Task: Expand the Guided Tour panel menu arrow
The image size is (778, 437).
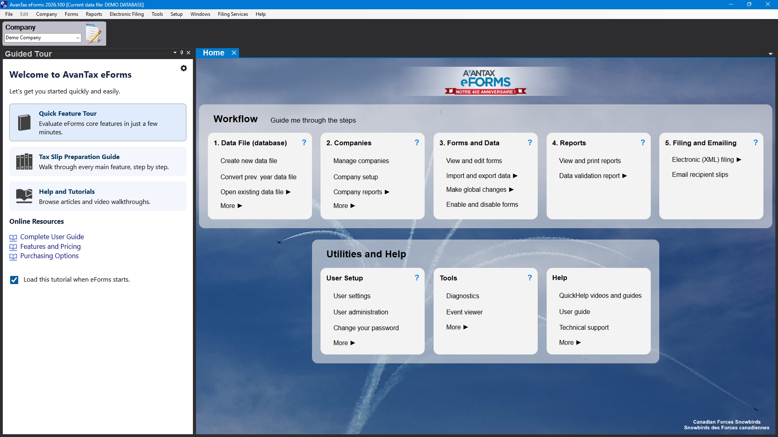Action: click(175, 53)
